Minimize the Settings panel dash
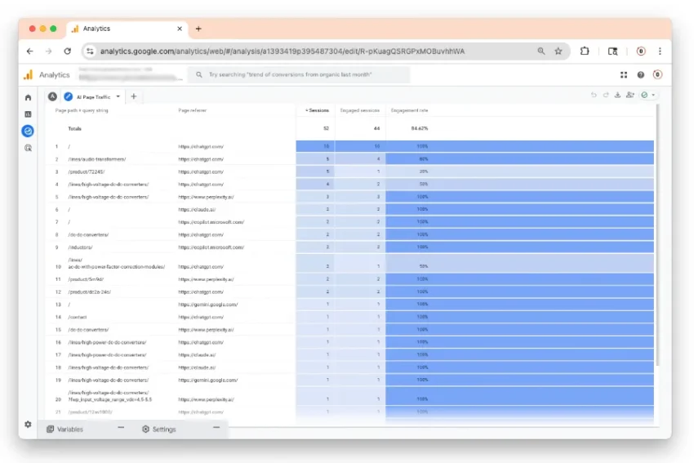 coord(216,428)
